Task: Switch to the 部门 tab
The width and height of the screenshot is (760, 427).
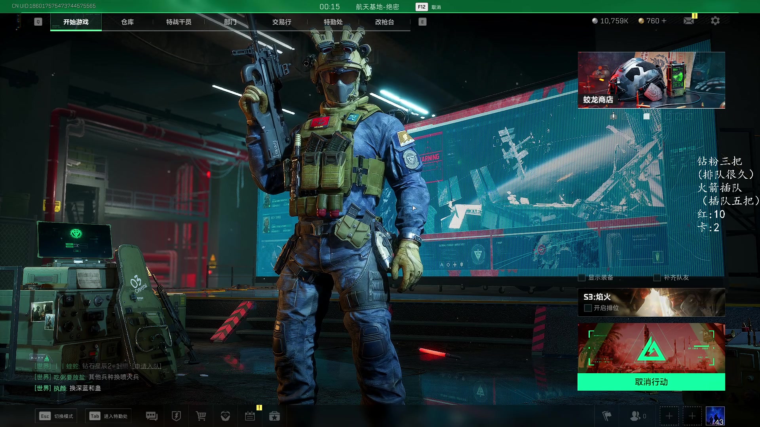Action: click(230, 22)
